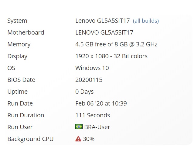Open the (all builds) link
The height and width of the screenshot is (151, 194).
146,21
